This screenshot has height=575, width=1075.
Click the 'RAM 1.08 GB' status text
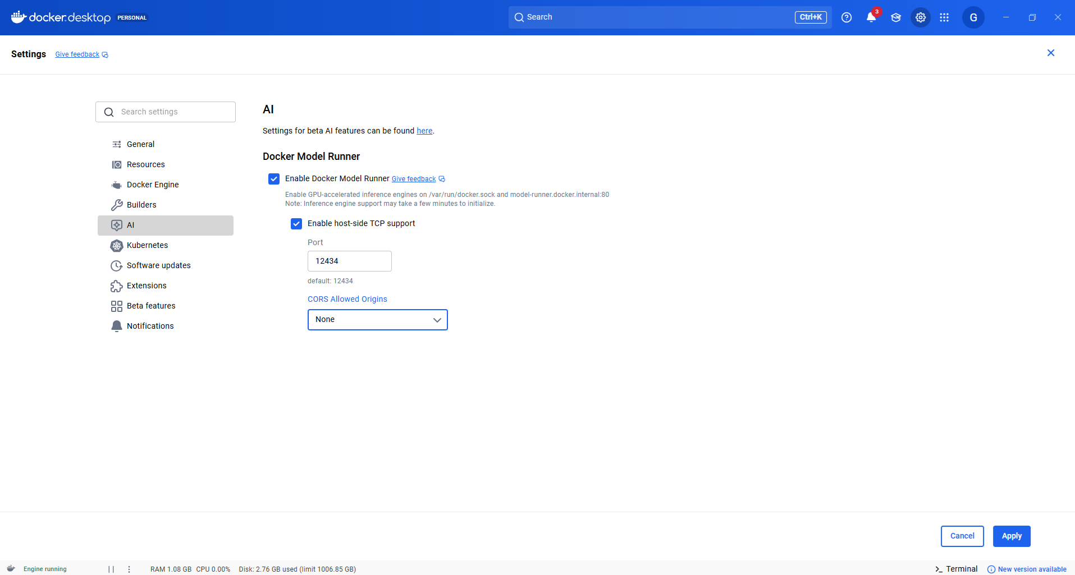171,569
